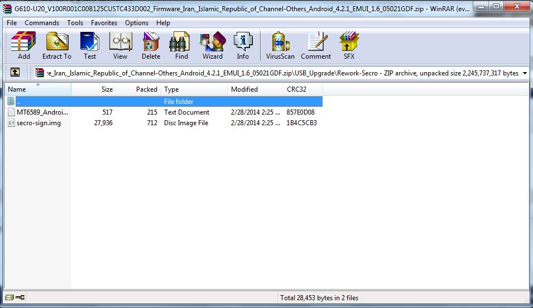Click modified date of secro-sign.img
Screen dimensions: 533x308
point(255,123)
